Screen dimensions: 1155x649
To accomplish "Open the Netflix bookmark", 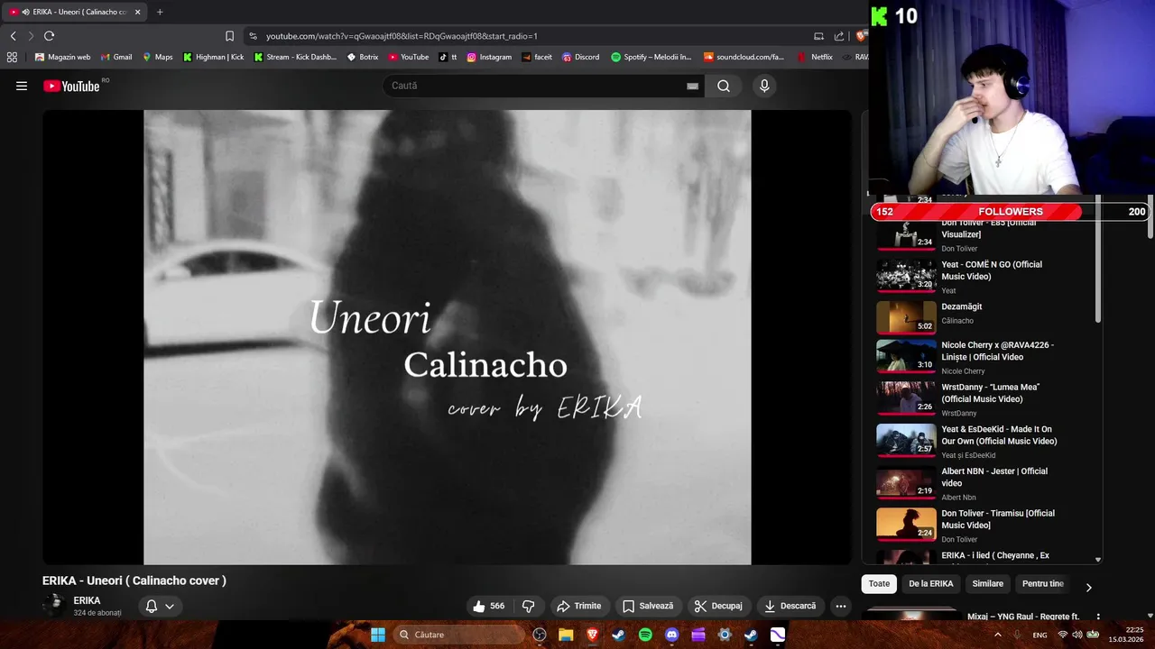I will point(815,57).
